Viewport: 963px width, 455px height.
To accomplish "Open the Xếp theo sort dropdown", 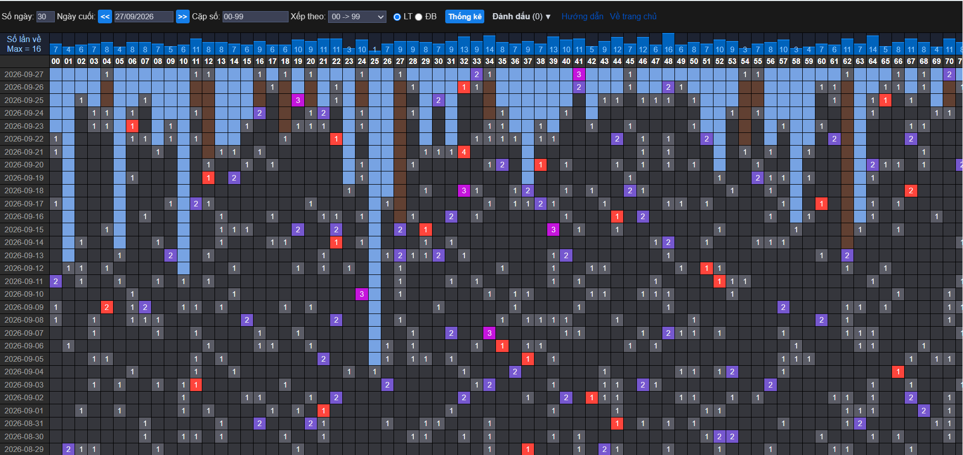I will [x=357, y=17].
